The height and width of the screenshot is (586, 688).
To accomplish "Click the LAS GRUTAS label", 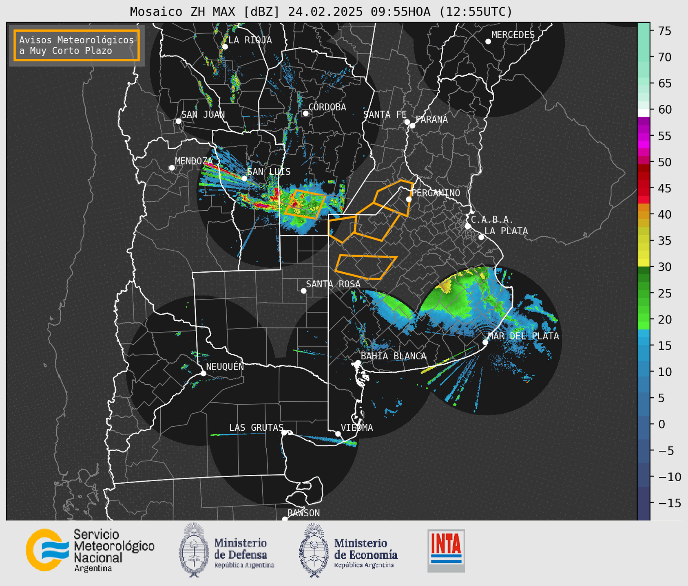I will 256,428.
